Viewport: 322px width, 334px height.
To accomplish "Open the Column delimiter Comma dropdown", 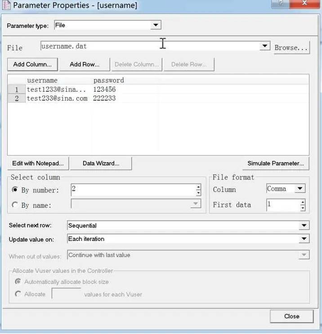I will click(x=300, y=188).
